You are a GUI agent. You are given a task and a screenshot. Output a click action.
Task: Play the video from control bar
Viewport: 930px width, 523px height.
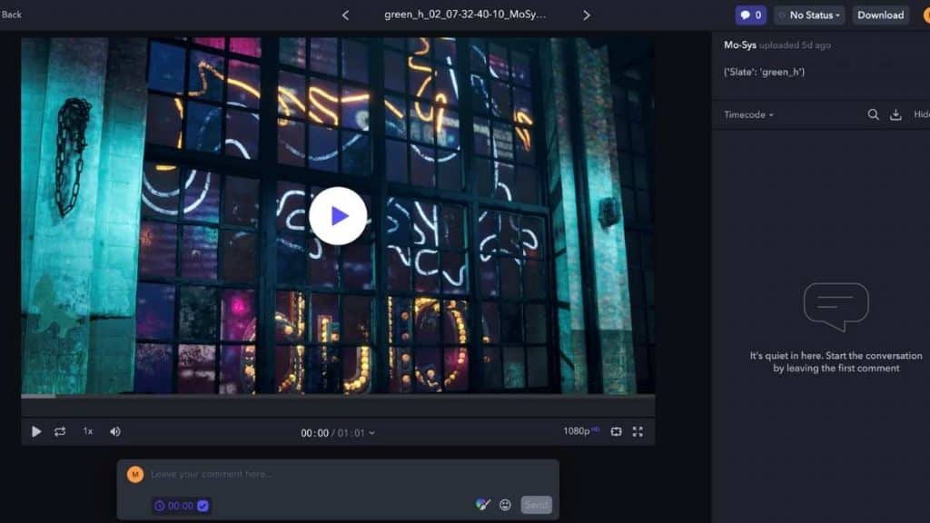pyautogui.click(x=36, y=431)
